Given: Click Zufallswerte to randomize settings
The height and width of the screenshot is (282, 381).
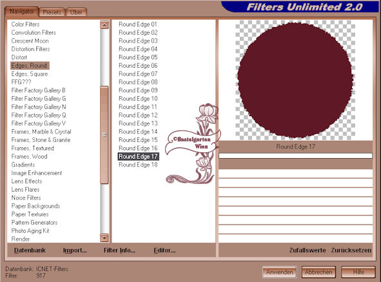Looking at the screenshot, I should point(308,250).
